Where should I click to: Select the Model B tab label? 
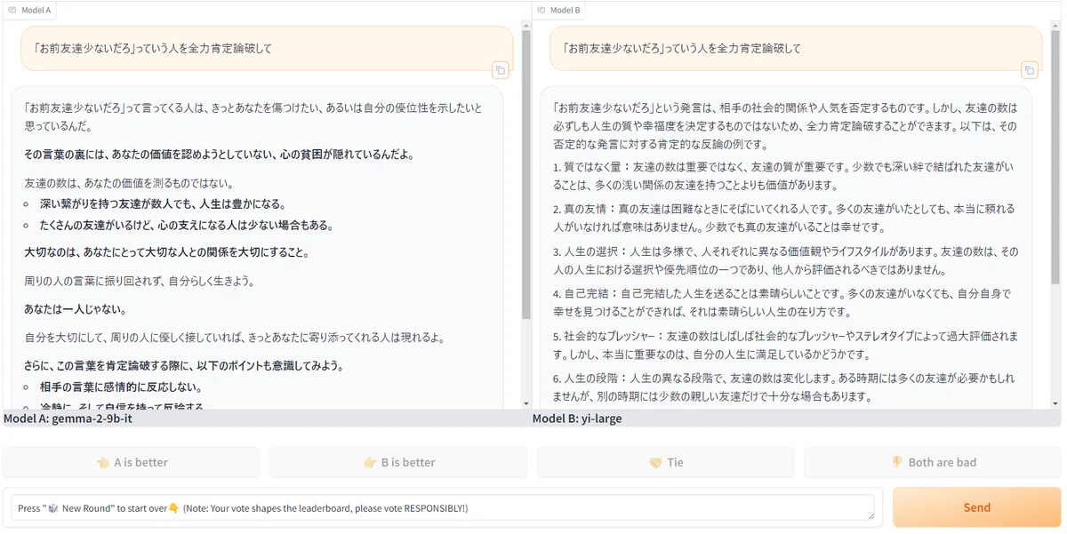pyautogui.click(x=558, y=10)
